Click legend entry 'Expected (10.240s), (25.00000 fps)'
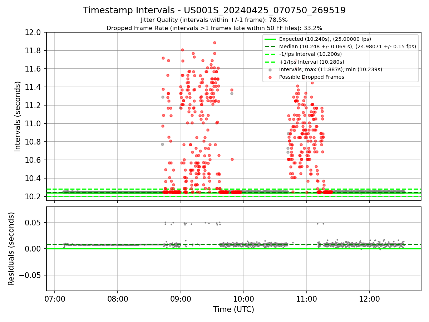Screen dimensions: 429x322 325,39
